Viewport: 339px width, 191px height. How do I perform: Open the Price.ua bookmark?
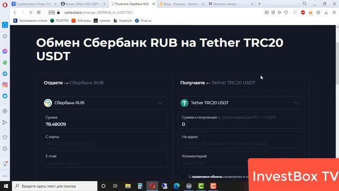click(143, 21)
